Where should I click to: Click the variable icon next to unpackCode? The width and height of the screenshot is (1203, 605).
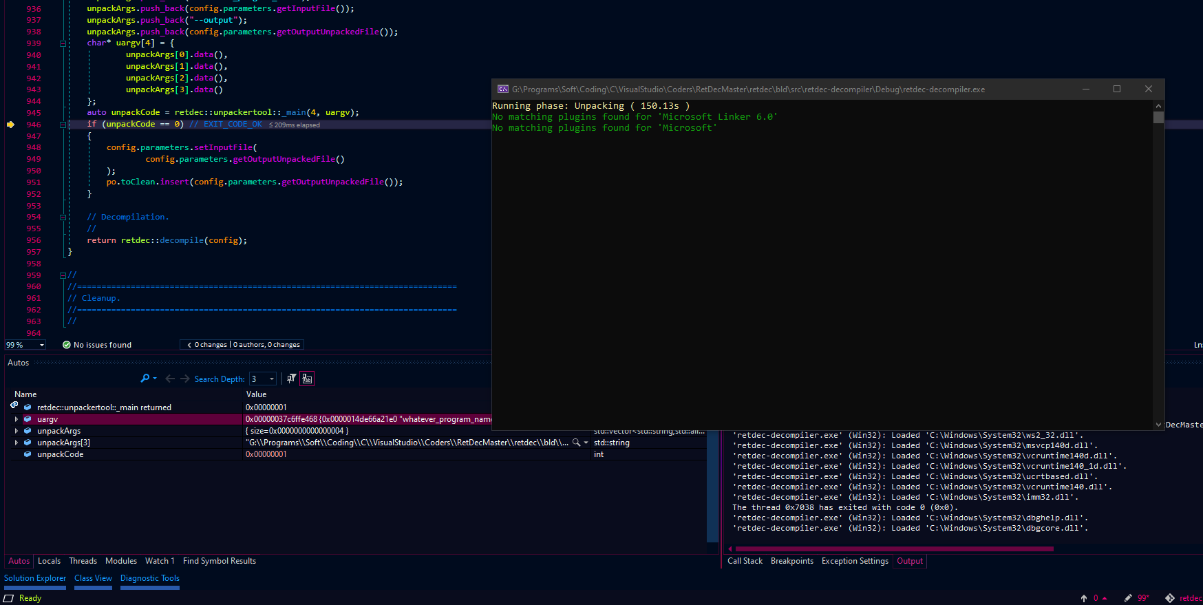pos(28,454)
